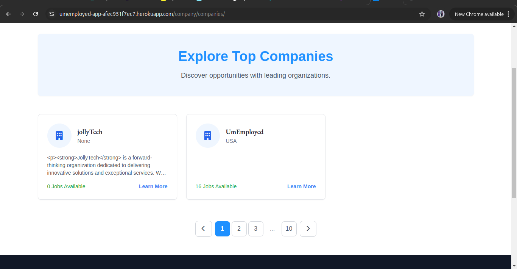The image size is (517, 269).
Task: Click the 16 Jobs Available text
Action: 216,186
